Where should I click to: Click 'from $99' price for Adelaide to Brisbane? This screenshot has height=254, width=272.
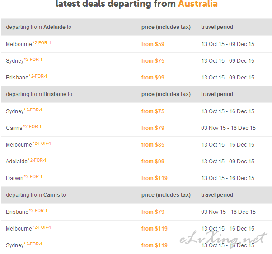pos(153,78)
